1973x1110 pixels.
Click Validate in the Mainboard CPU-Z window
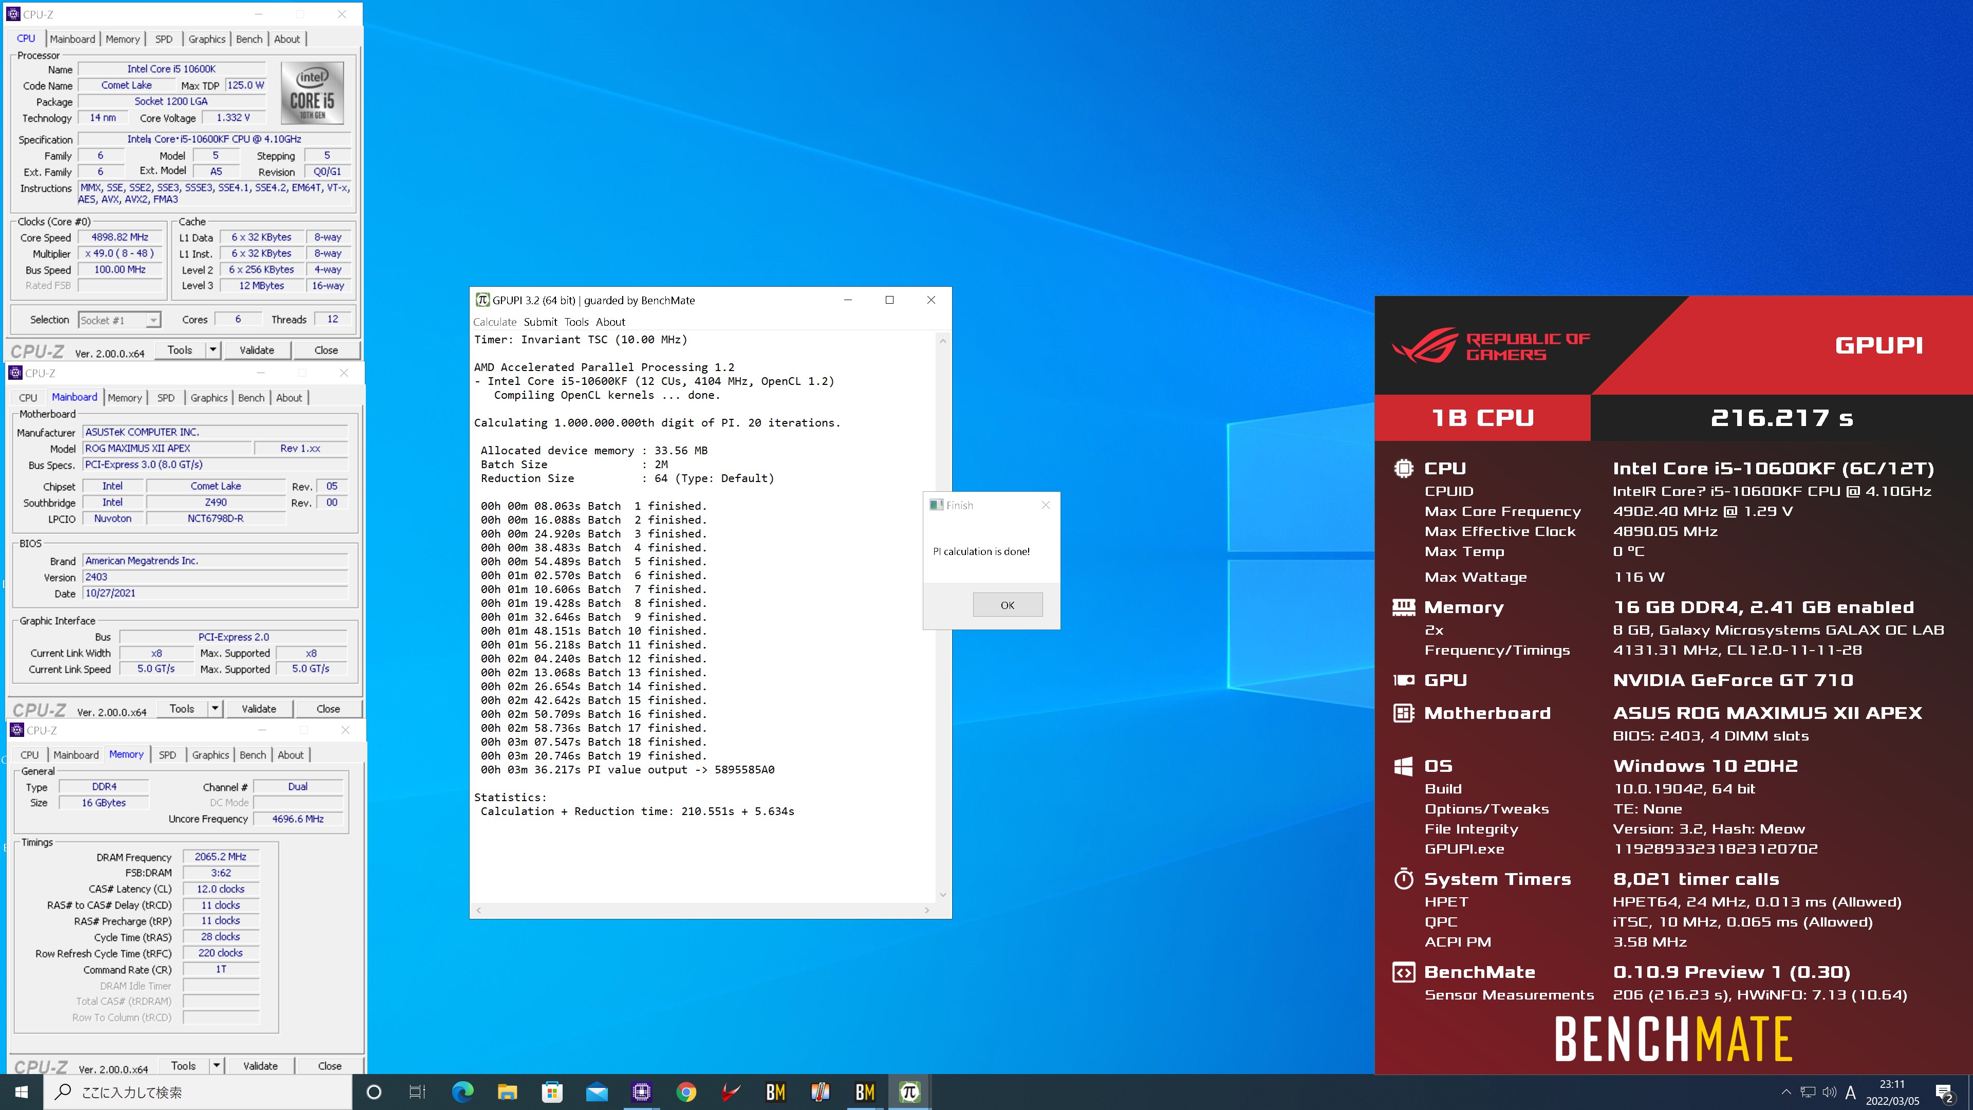pyautogui.click(x=259, y=709)
